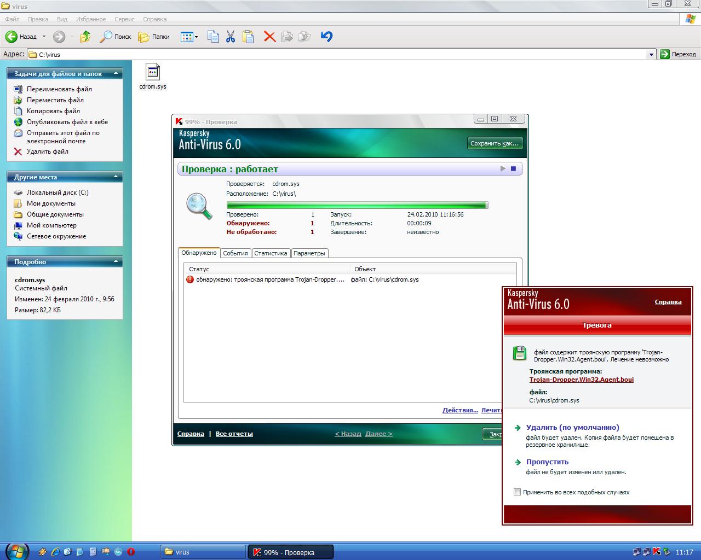Click the red alert icon in detection row
The image size is (701, 560).
tap(190, 279)
